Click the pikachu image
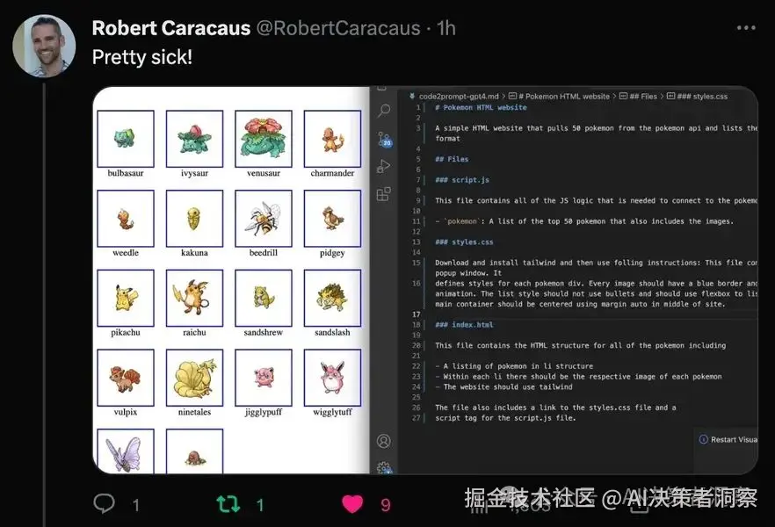The image size is (775, 527). 126,298
